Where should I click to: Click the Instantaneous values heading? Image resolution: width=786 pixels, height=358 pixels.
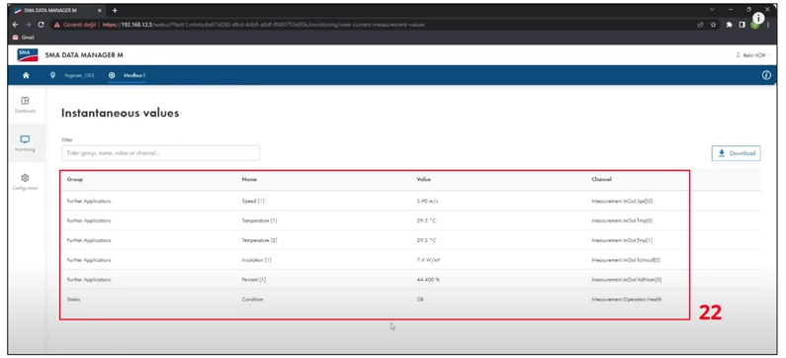(120, 114)
